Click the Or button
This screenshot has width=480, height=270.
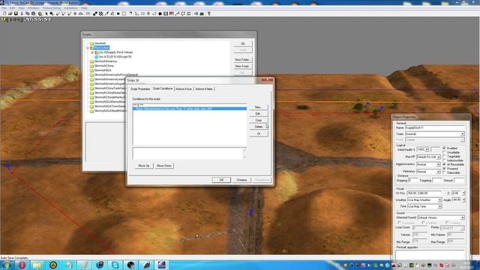point(258,133)
